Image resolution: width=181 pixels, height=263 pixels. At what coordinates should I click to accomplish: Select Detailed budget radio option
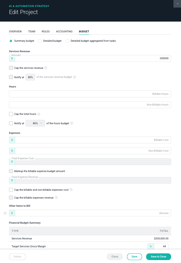pyautogui.click(x=40, y=41)
